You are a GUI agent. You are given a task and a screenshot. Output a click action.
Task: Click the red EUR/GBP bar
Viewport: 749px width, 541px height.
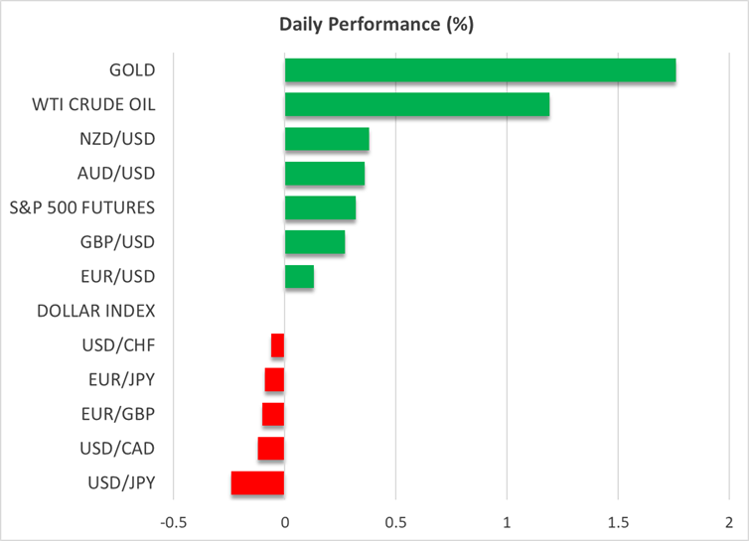click(x=273, y=414)
